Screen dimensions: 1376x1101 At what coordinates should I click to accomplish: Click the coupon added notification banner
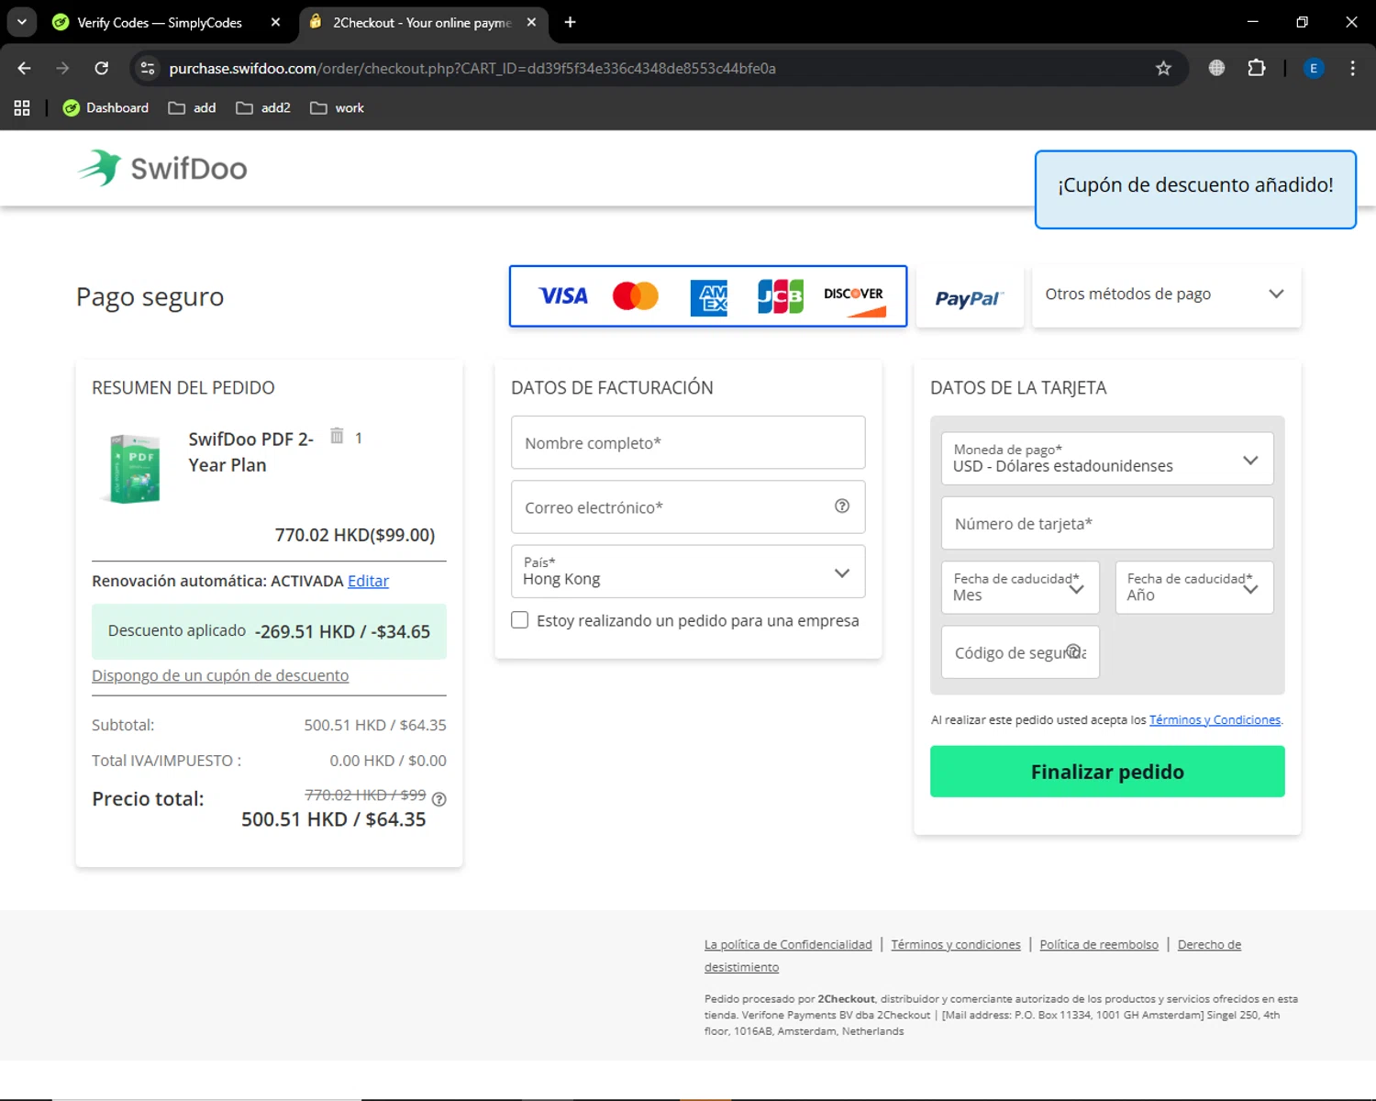(x=1195, y=189)
